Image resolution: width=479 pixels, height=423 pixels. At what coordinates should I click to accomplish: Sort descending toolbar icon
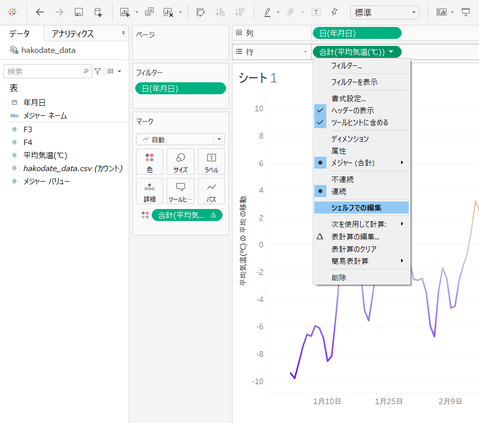pyautogui.click(x=240, y=12)
